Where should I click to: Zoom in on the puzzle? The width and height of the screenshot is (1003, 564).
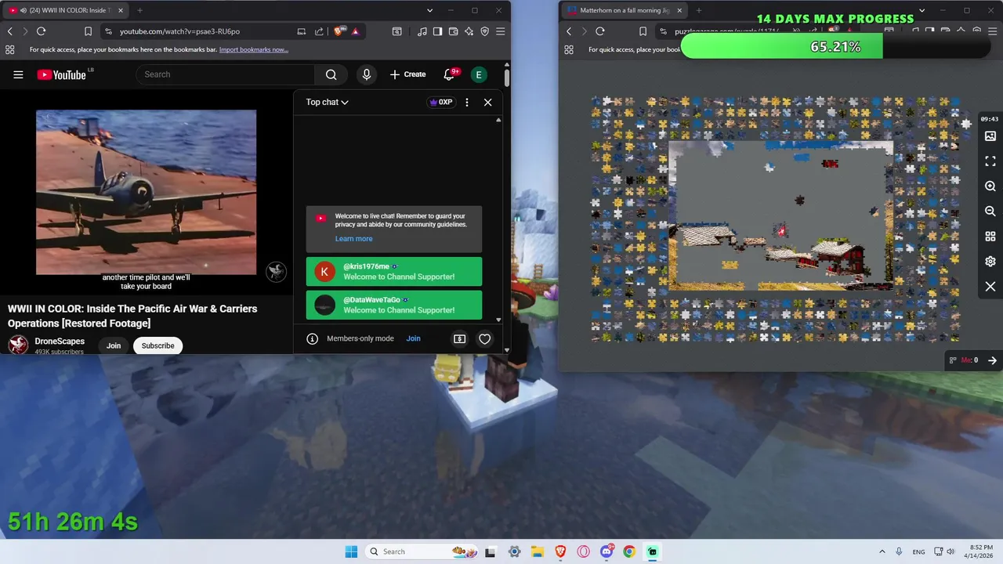pyautogui.click(x=990, y=186)
